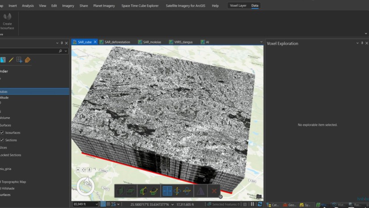The image size is (369, 208).
Task: Open the coordinate display format dropdown
Action: coord(173,204)
